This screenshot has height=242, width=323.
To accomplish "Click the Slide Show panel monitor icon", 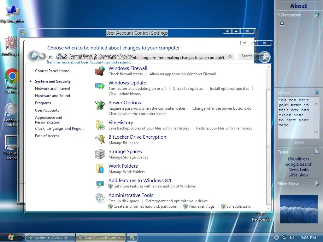I will (317, 184).
